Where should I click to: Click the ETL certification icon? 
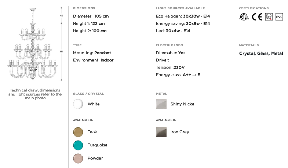[244, 17]
